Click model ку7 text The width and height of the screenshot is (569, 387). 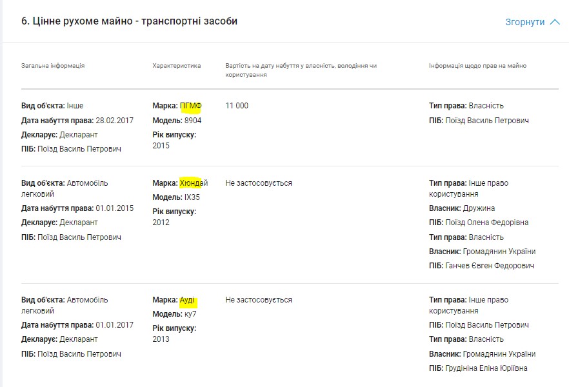(x=190, y=314)
